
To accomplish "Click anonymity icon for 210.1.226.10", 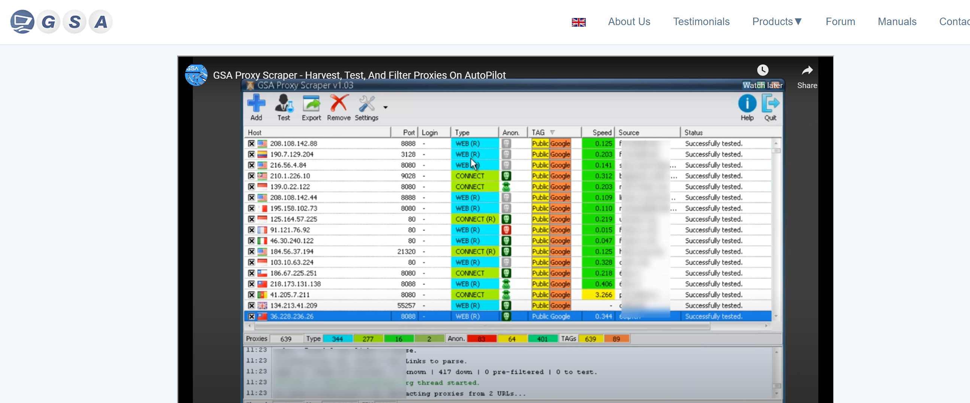I will tap(506, 176).
